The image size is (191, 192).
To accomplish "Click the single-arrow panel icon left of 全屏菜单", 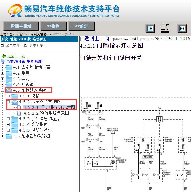I will pyautogui.click(x=150, y=29).
